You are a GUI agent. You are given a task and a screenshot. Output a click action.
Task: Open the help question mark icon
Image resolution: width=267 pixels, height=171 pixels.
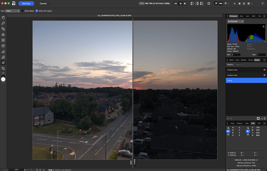pyautogui.click(x=262, y=3)
